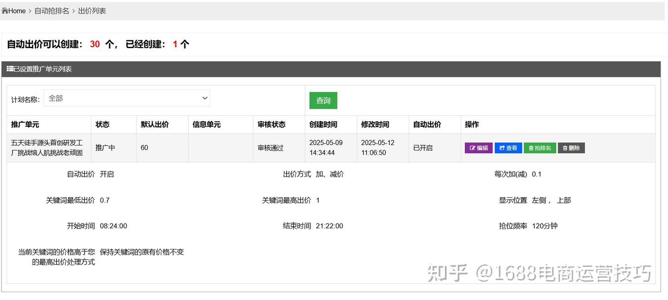
Task: Click the trash icon on the 抢排名 button
Action: click(x=531, y=148)
